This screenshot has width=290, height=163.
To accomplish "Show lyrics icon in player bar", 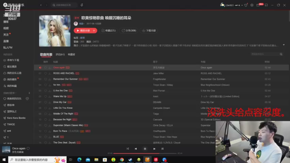I will click(x=162, y=149).
